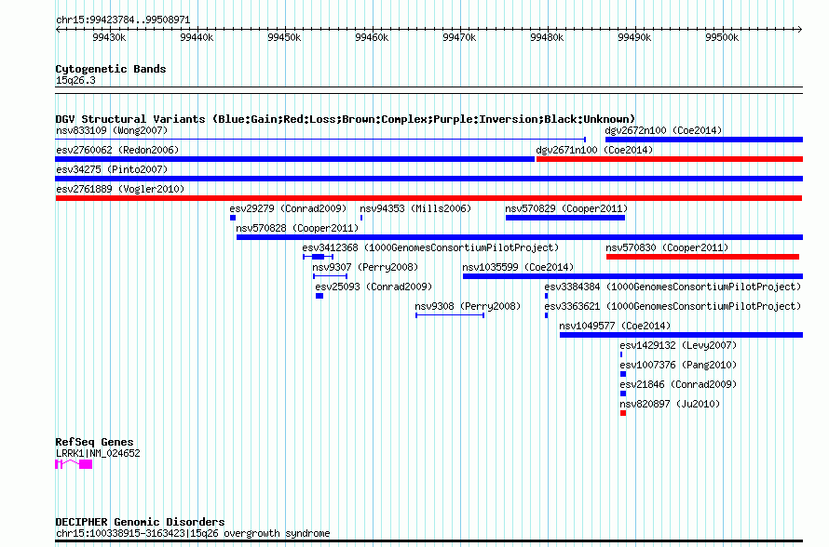Select the dgv2672n100 (Coe2014) blue bar
The width and height of the screenshot is (829, 547).
point(703,140)
